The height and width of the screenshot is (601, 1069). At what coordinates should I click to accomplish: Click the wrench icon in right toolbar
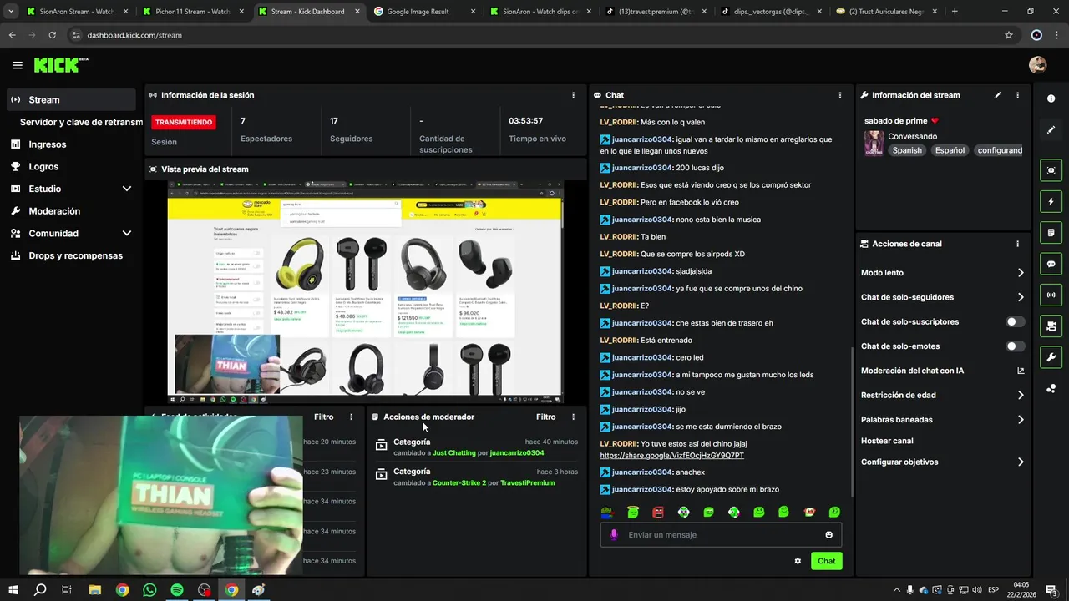point(1051,357)
